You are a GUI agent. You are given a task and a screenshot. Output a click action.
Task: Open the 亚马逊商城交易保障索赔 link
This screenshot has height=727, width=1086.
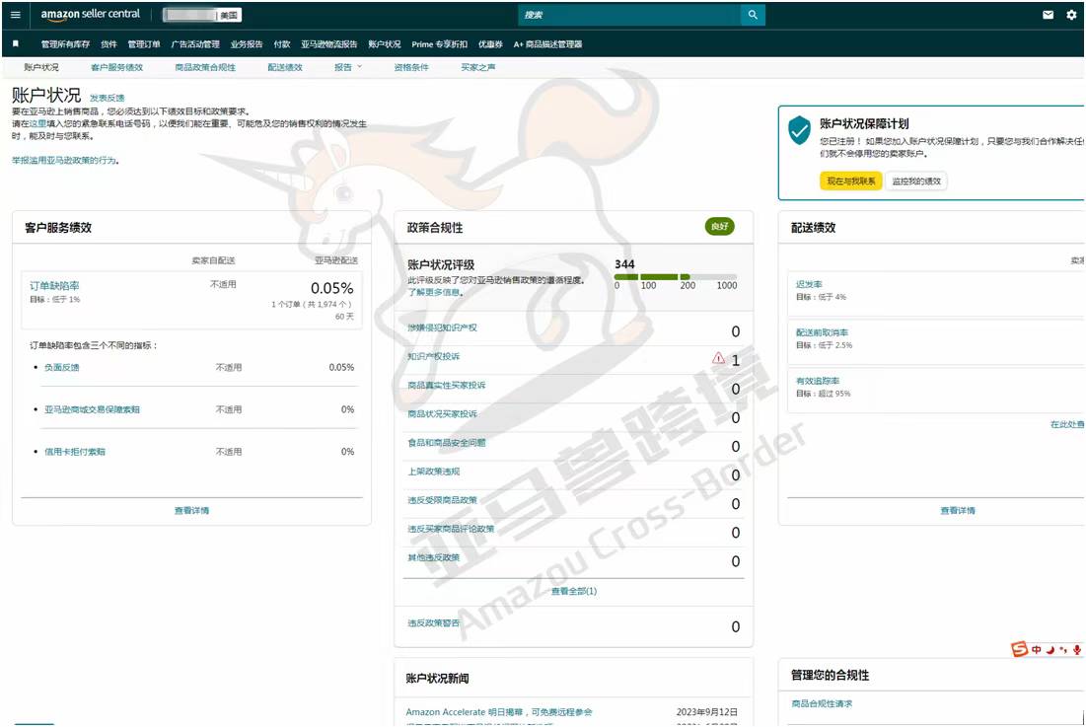coord(92,410)
